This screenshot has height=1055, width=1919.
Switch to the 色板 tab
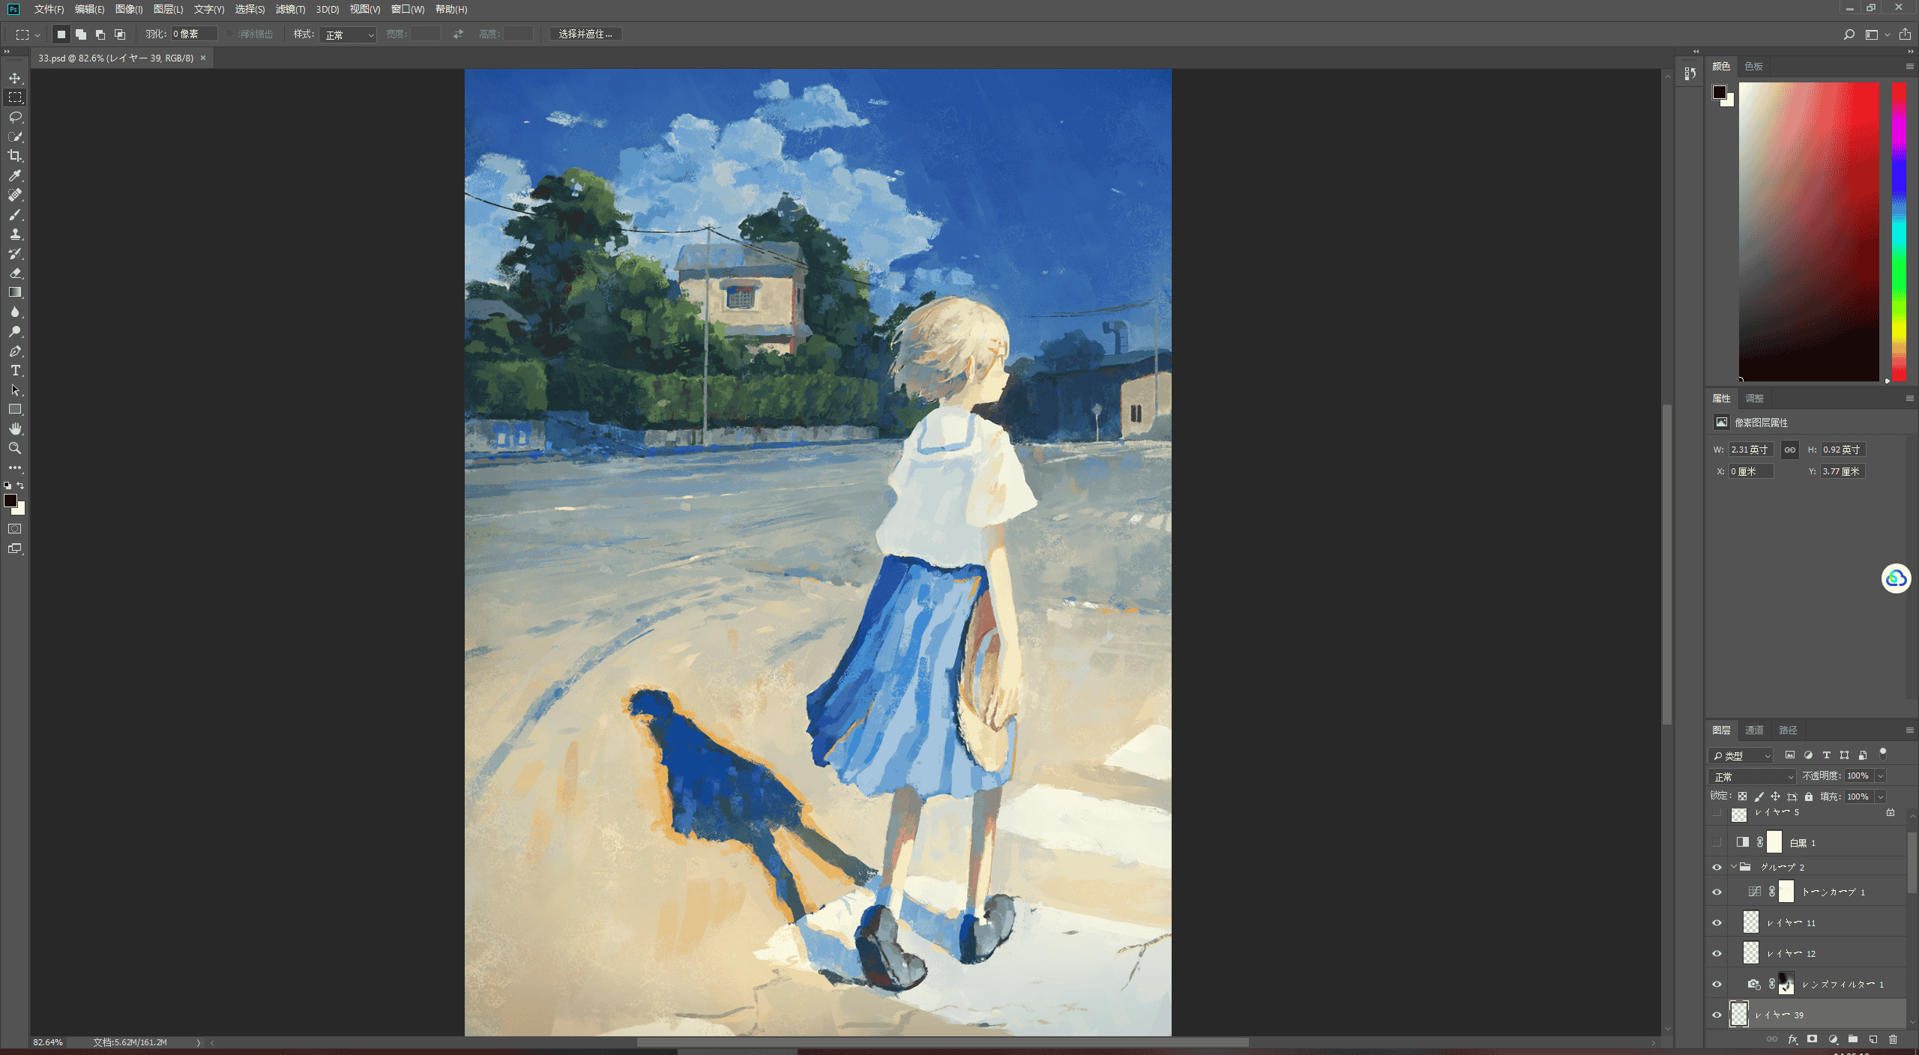(x=1753, y=66)
